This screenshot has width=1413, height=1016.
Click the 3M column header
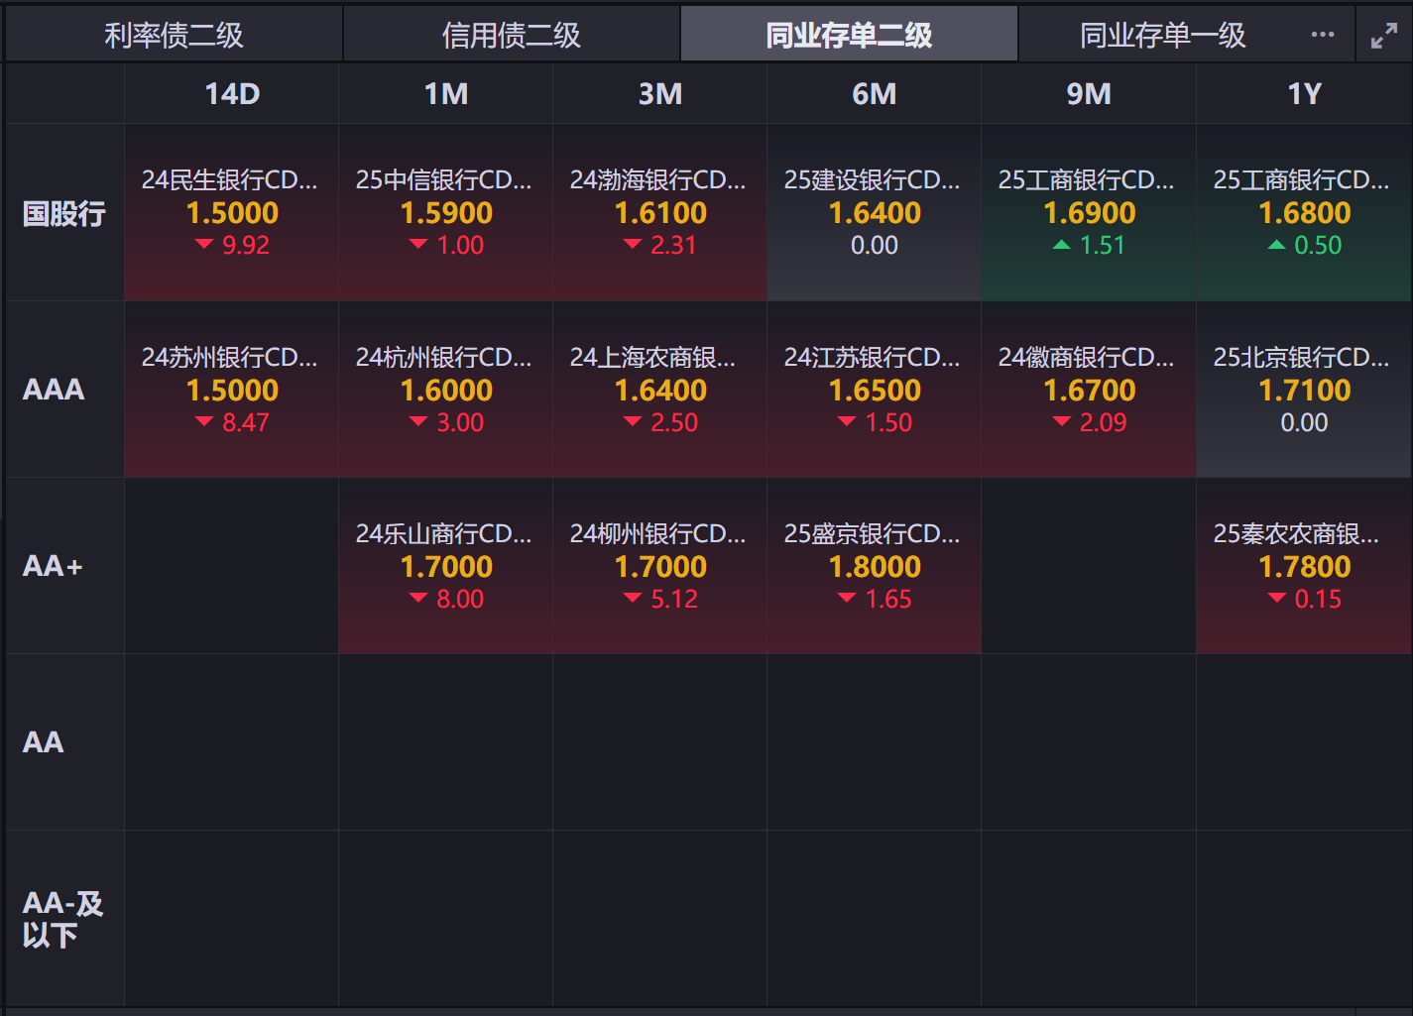pos(660,94)
